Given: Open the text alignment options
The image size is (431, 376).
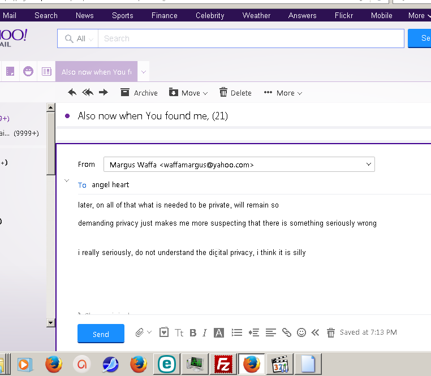Looking at the screenshot, I should [271, 333].
